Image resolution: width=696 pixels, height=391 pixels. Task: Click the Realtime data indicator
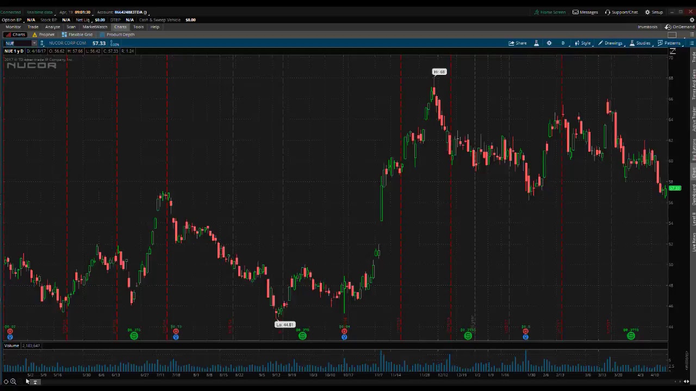click(40, 12)
